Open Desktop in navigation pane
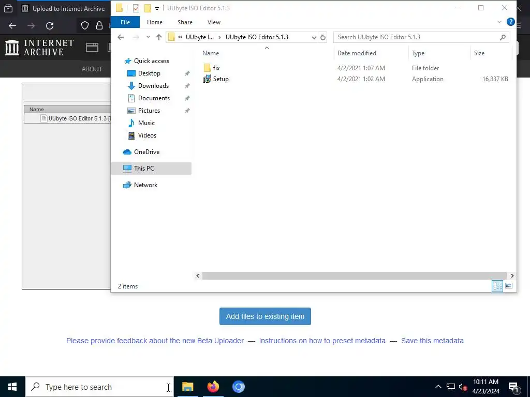This screenshot has width=530, height=397. [149, 73]
